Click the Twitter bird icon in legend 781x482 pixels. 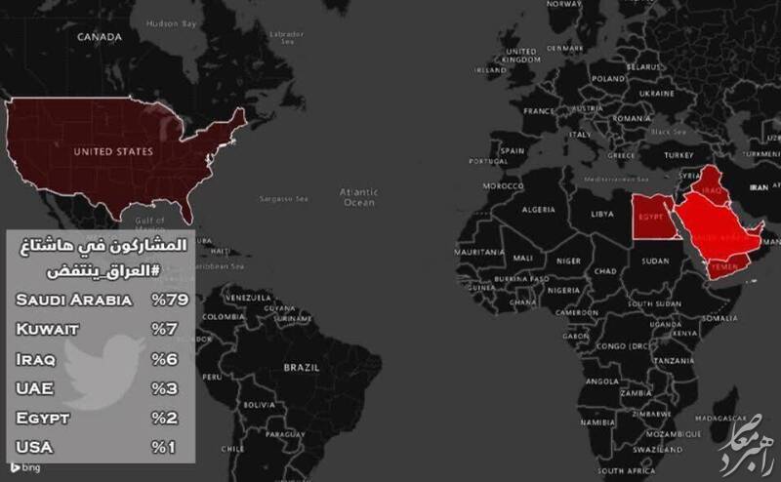pos(103,372)
